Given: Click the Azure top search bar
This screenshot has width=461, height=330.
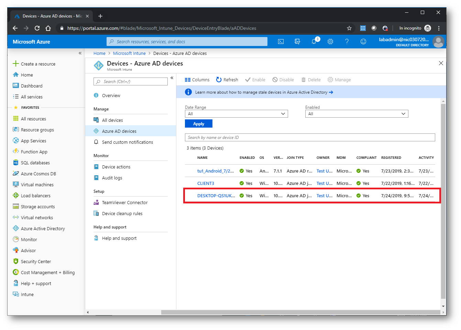Looking at the screenshot, I should click(x=187, y=42).
